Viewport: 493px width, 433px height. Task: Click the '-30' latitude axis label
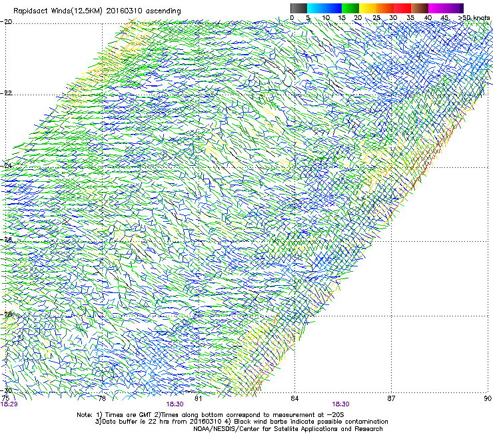coord(7,390)
